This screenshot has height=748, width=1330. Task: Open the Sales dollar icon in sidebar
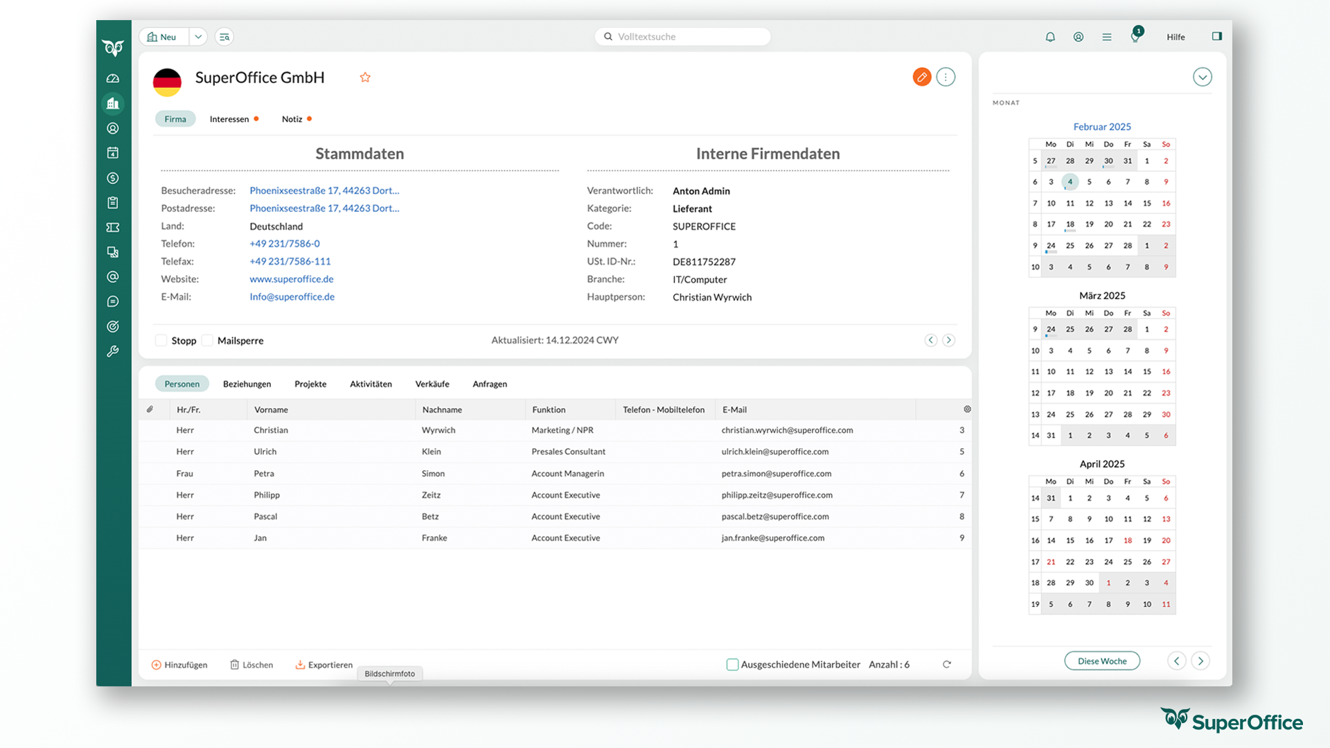113,178
